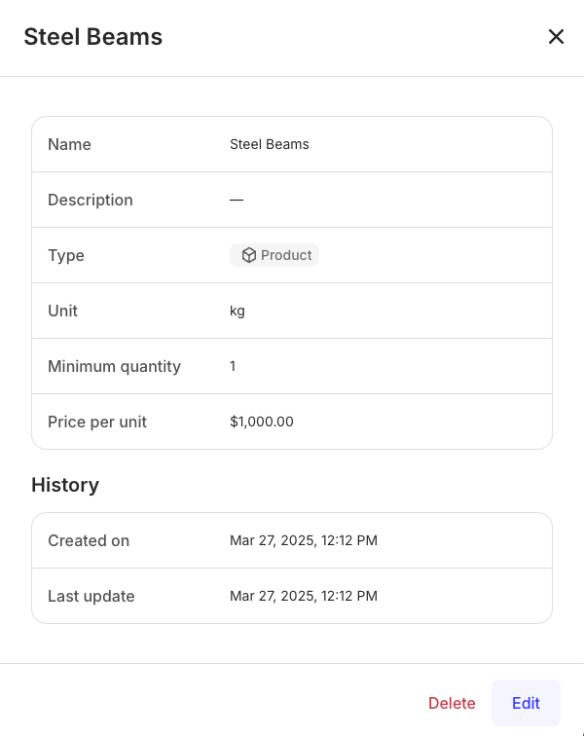Select the Name field label
The height and width of the screenshot is (736, 584).
(x=69, y=144)
